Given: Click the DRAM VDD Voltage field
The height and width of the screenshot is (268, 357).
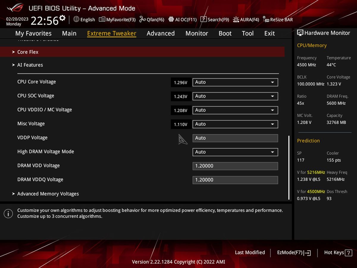Looking at the screenshot, I should pos(235,166).
